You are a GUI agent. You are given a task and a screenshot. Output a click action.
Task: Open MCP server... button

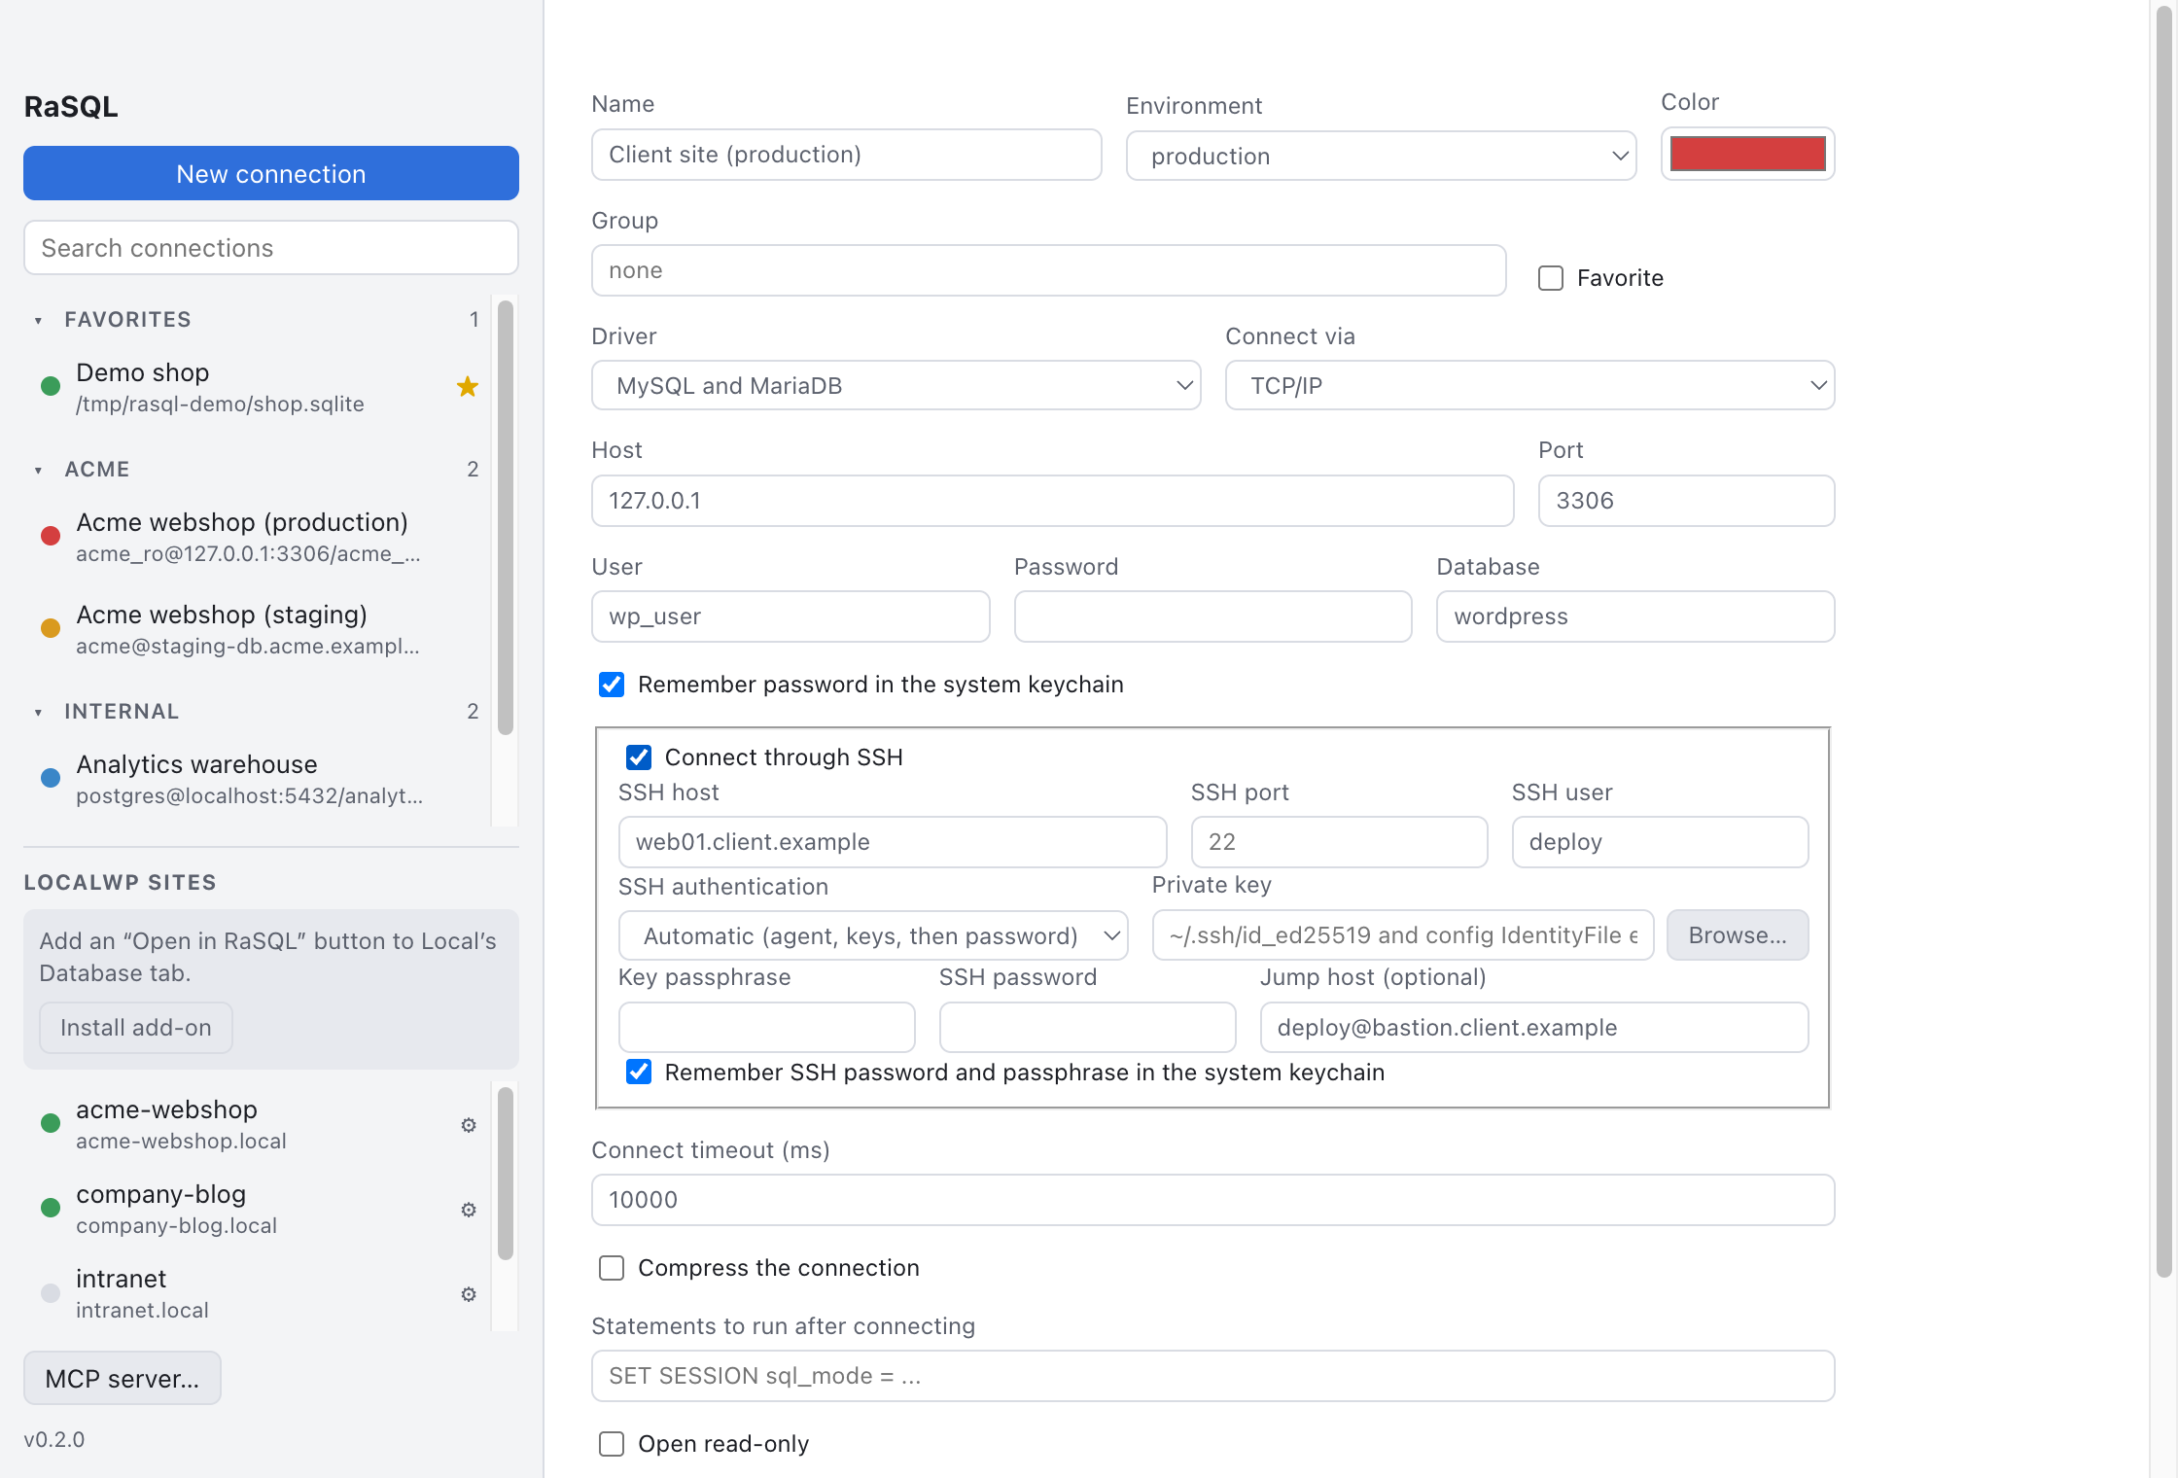point(123,1378)
